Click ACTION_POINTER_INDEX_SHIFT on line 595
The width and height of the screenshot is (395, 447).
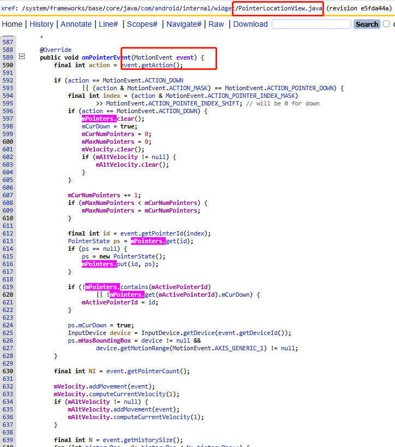195,103
